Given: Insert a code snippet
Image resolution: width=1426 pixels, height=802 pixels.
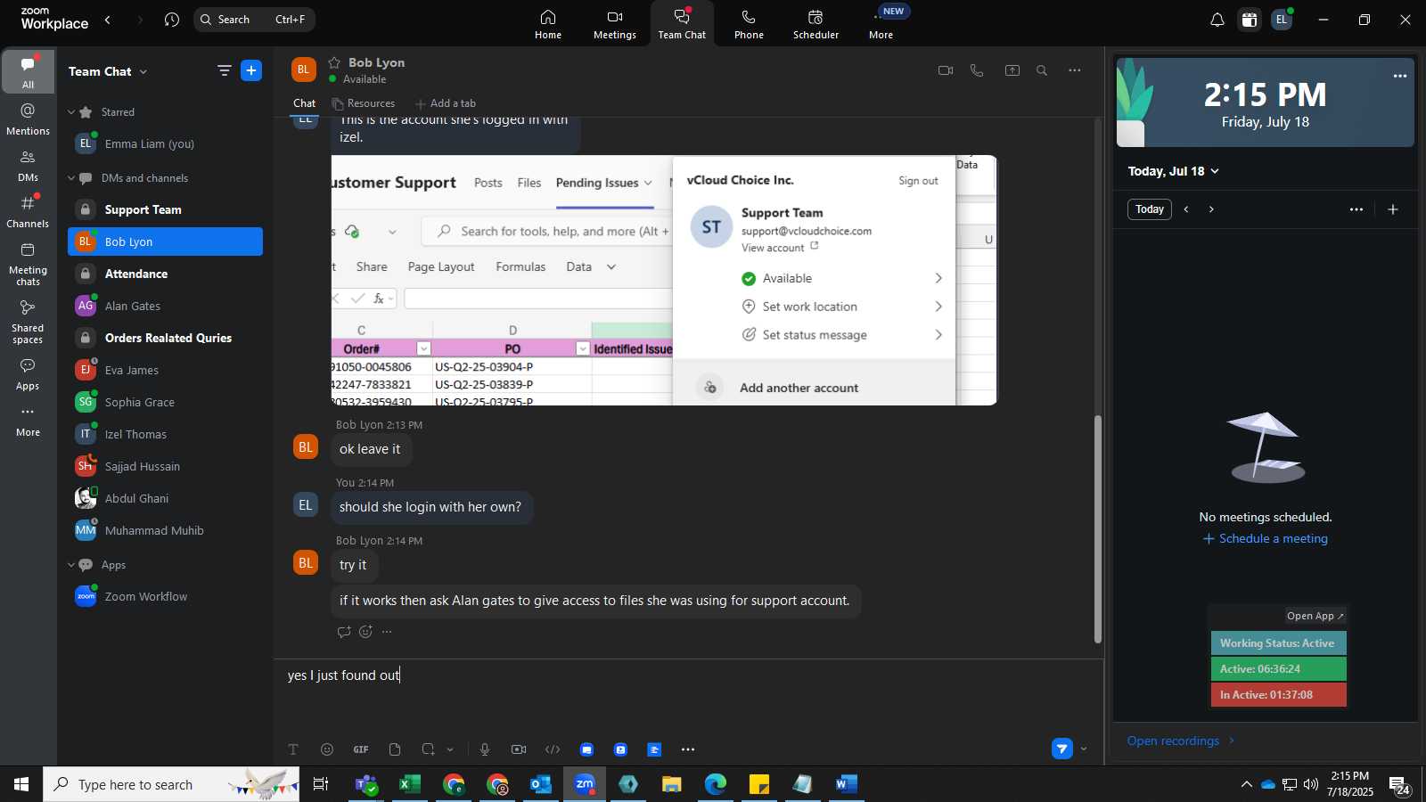Looking at the screenshot, I should pyautogui.click(x=553, y=749).
